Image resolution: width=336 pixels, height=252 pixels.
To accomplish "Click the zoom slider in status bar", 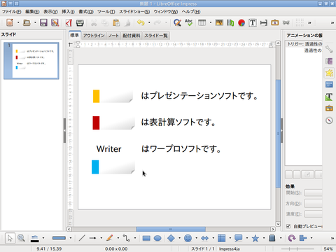I will [297, 248].
